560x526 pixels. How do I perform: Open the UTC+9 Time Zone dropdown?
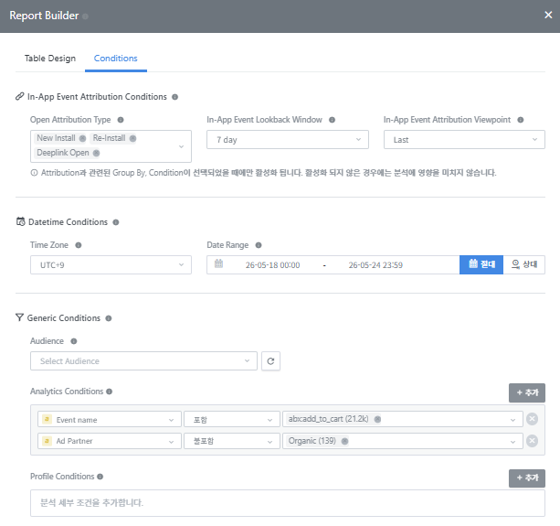[111, 264]
